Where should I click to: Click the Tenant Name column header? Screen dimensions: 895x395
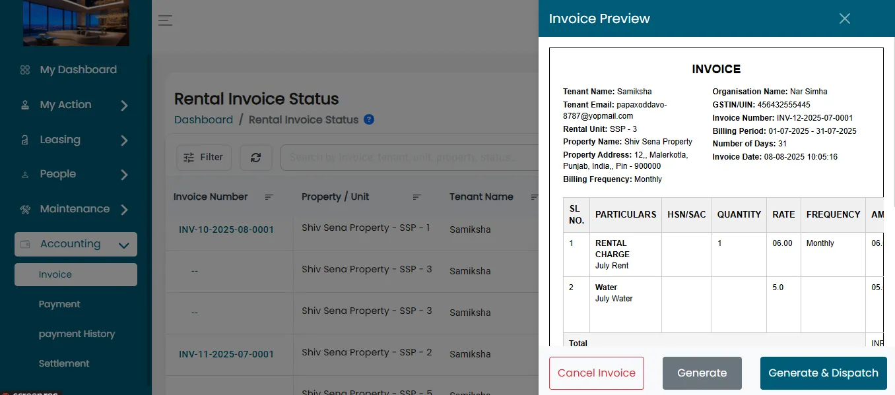tap(481, 197)
